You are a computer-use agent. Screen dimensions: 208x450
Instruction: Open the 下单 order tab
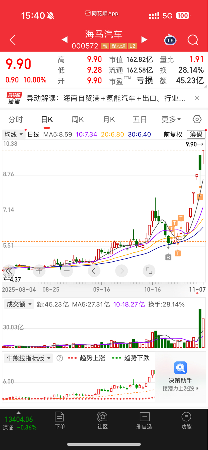[x=60, y=421]
